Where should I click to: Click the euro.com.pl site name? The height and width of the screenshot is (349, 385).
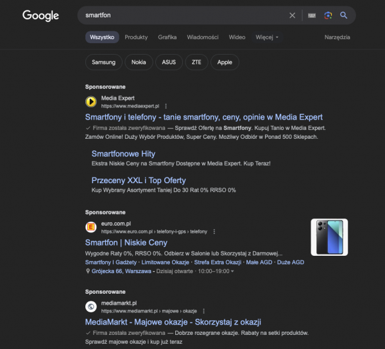point(116,224)
